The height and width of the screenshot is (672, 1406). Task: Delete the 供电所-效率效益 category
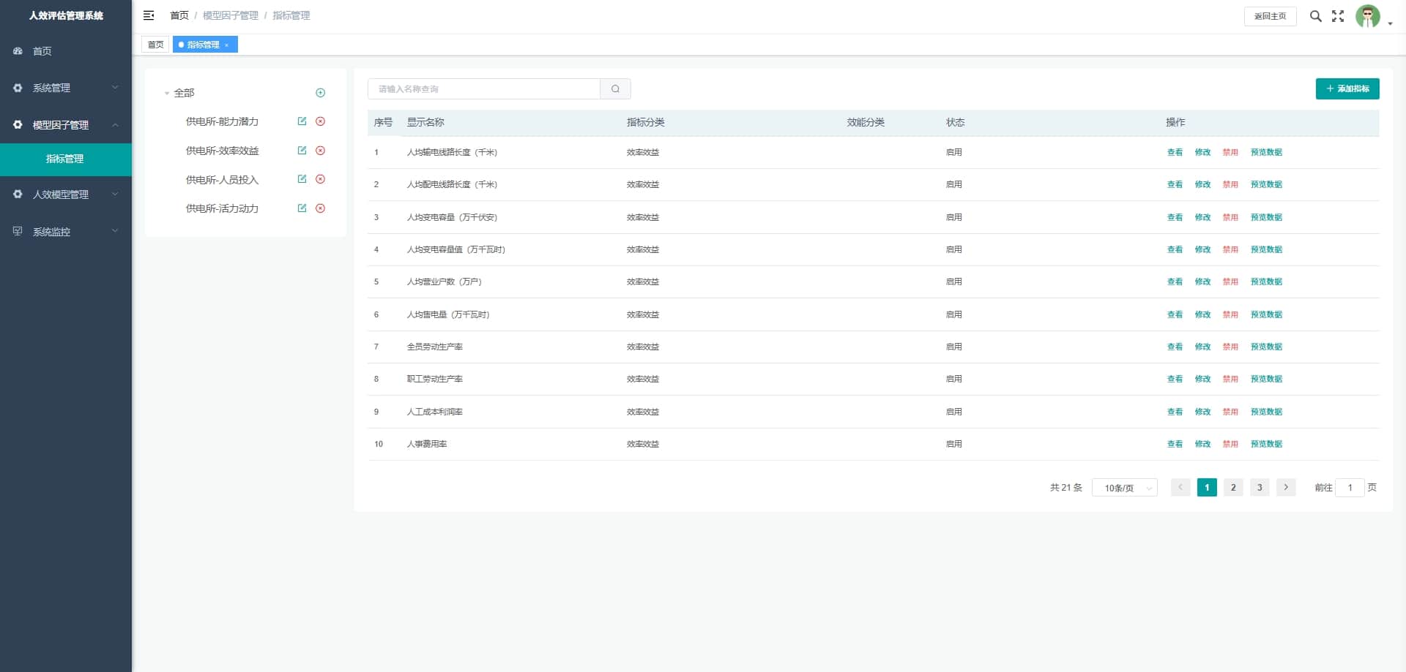320,151
